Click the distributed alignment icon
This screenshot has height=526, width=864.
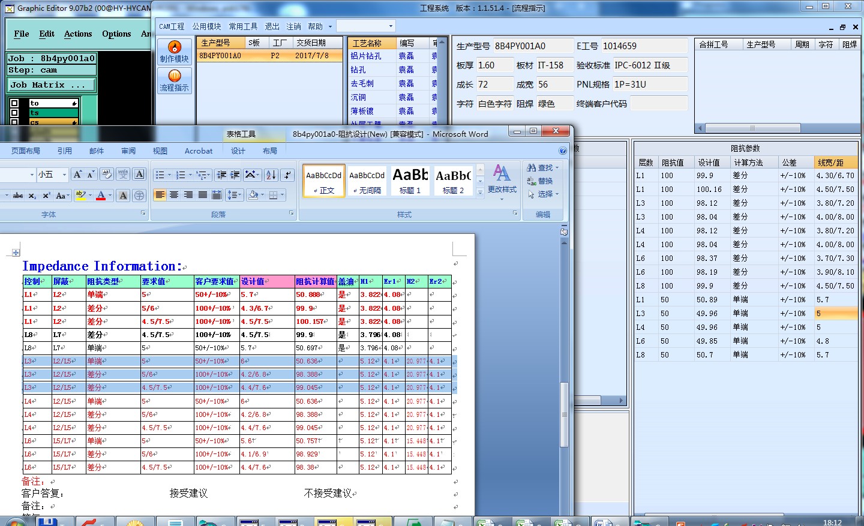(217, 195)
